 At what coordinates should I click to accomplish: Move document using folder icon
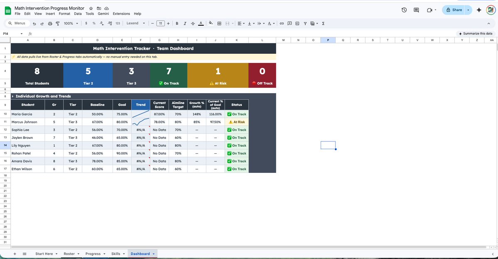point(99,9)
